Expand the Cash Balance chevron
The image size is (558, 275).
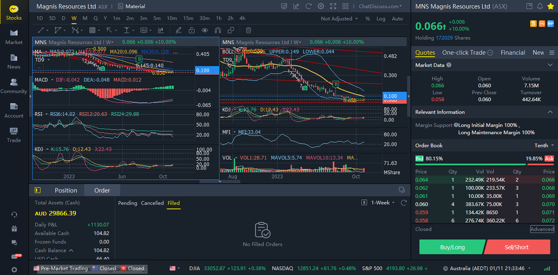click(71, 250)
